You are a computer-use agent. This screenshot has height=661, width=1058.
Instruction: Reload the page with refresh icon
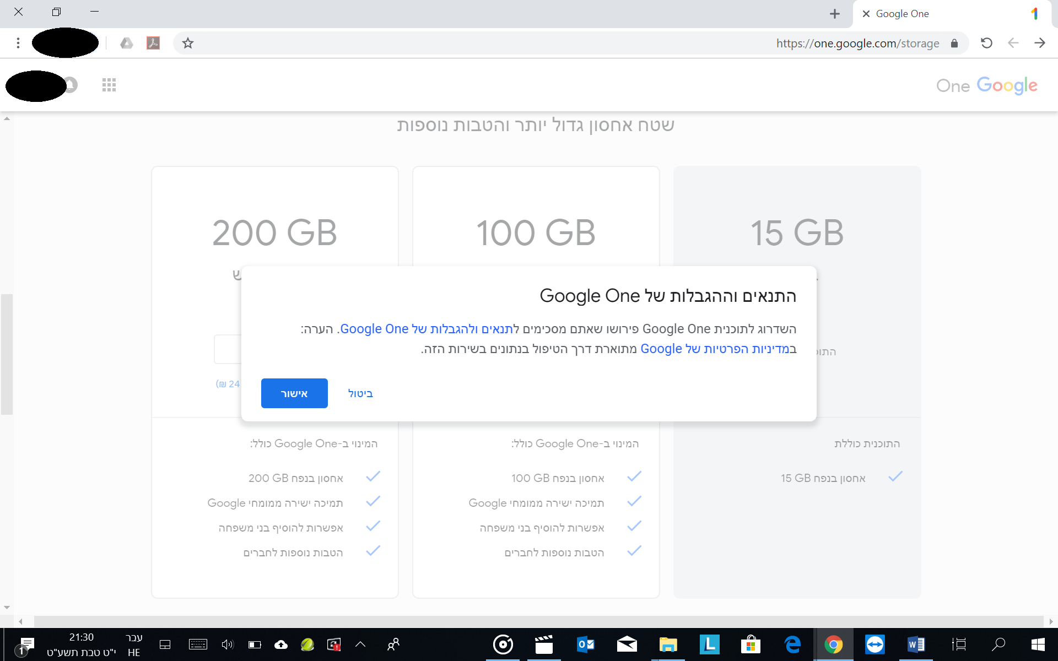pyautogui.click(x=986, y=43)
